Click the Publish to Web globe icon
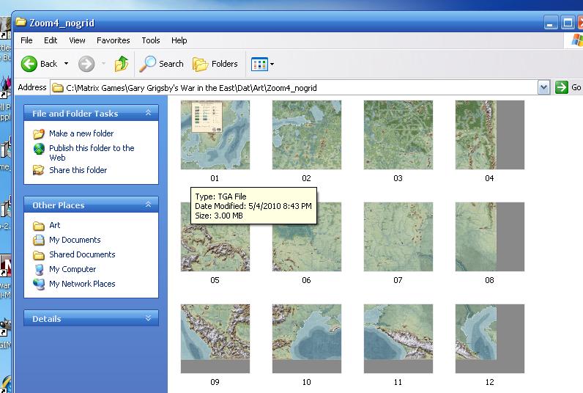 coord(39,149)
